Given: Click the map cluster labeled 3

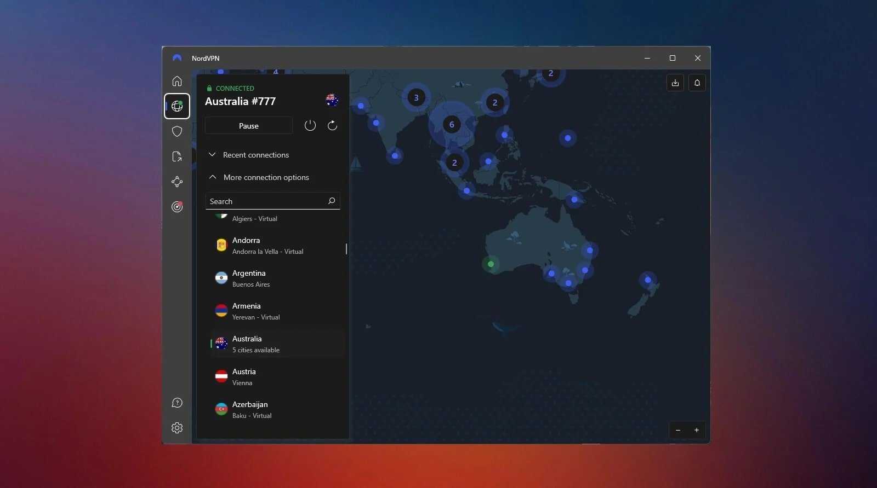Looking at the screenshot, I should (416, 98).
